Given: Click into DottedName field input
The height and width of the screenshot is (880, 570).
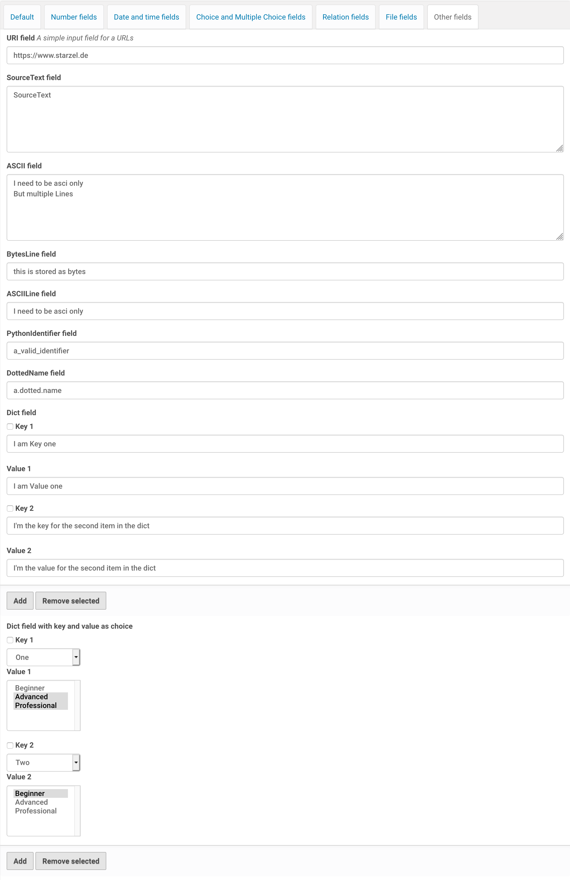Looking at the screenshot, I should pos(284,390).
